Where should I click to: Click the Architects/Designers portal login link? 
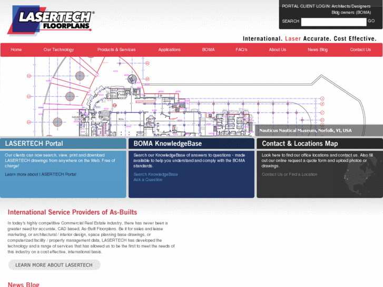click(351, 6)
